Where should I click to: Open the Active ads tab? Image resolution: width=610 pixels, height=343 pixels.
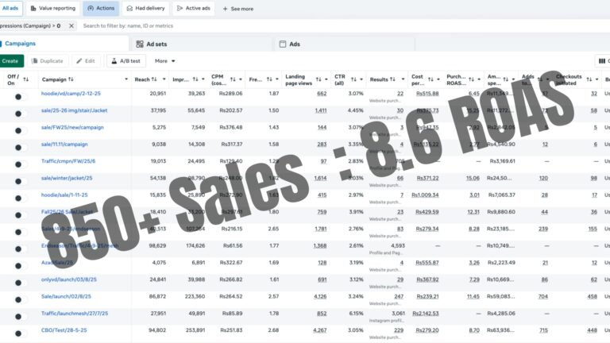click(193, 8)
